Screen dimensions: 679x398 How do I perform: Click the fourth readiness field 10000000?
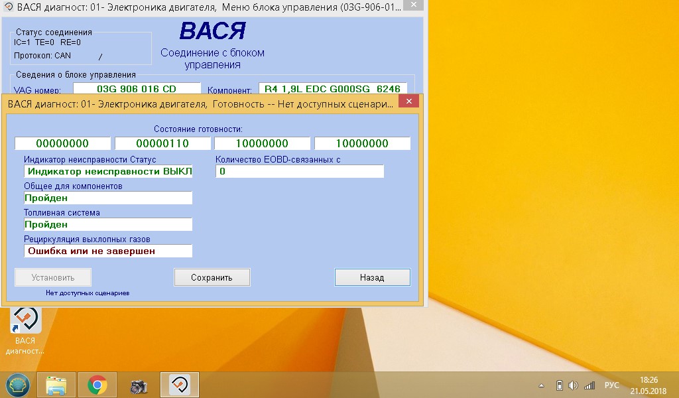coord(362,143)
